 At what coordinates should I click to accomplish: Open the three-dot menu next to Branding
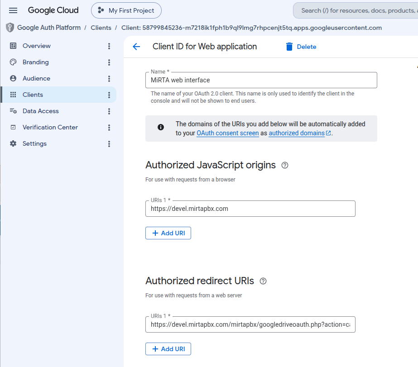tap(109, 62)
